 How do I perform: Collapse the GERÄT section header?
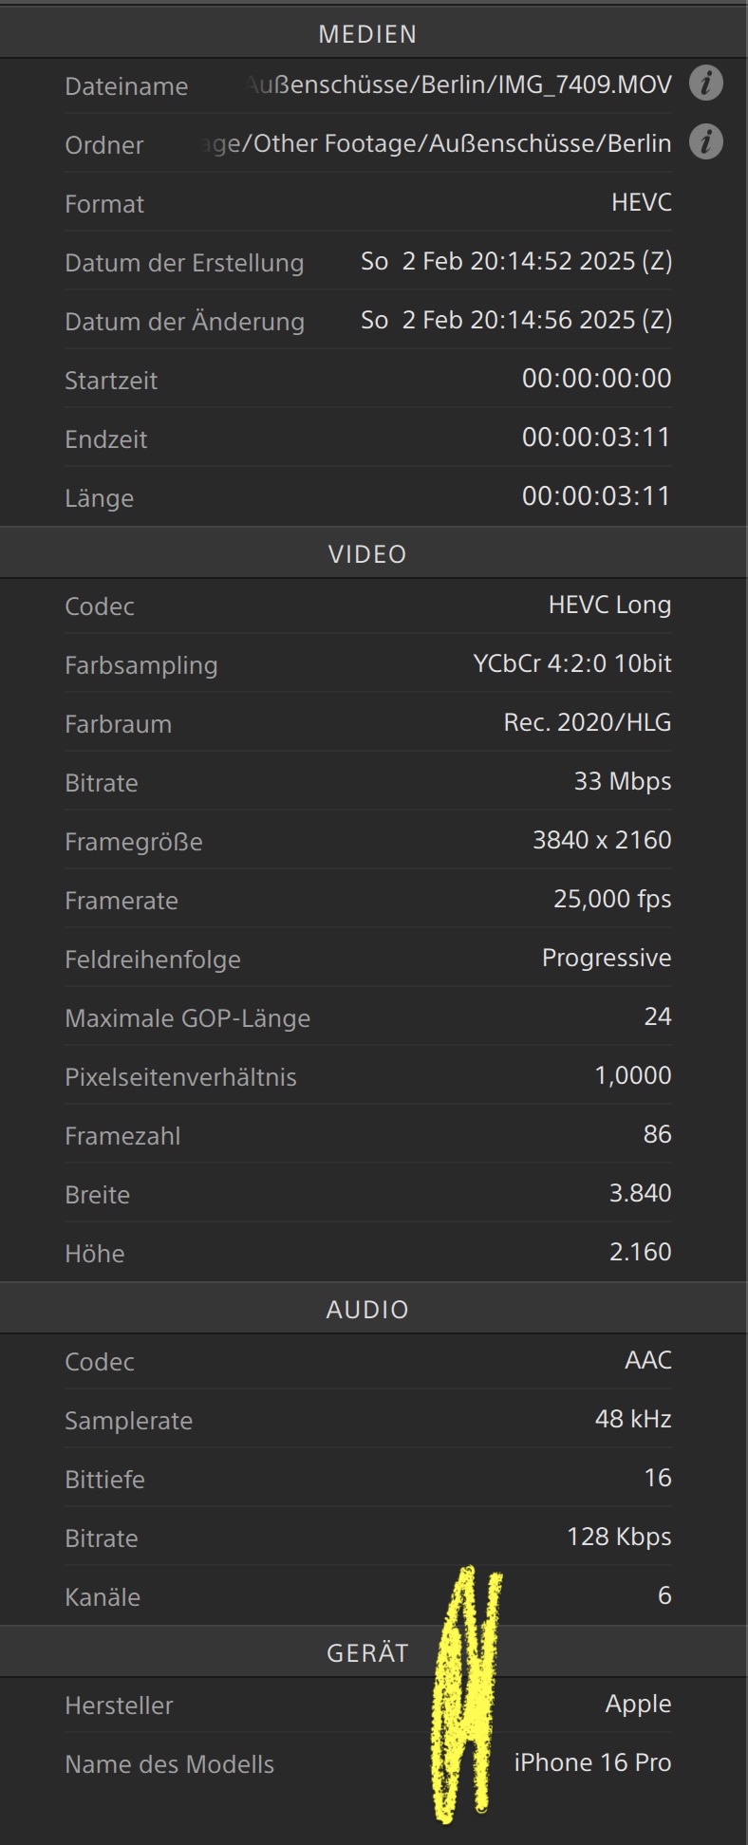click(374, 1653)
